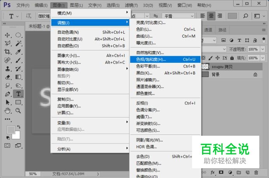Open the search magnifier in options bar
Image resolution: width=269 pixels, height=178 pixels.
coord(246,16)
